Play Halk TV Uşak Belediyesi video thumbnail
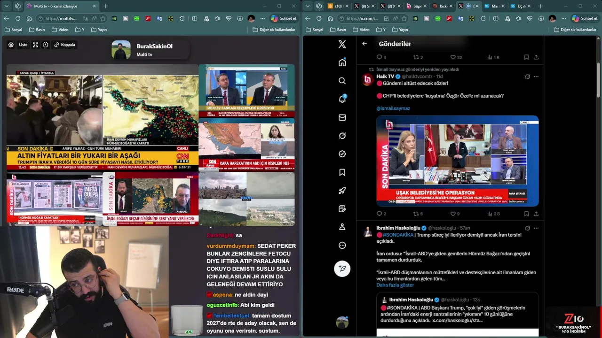Image resolution: width=602 pixels, height=338 pixels. [x=458, y=161]
